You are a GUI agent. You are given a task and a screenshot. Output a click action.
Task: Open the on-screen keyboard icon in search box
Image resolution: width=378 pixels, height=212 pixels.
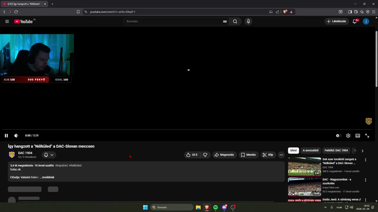click(225, 21)
